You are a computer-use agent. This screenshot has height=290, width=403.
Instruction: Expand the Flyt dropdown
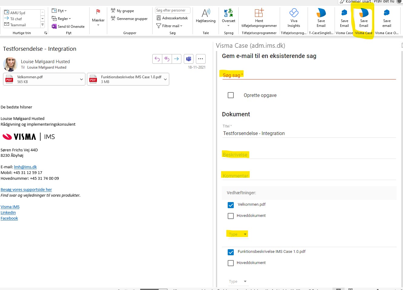pos(59,11)
